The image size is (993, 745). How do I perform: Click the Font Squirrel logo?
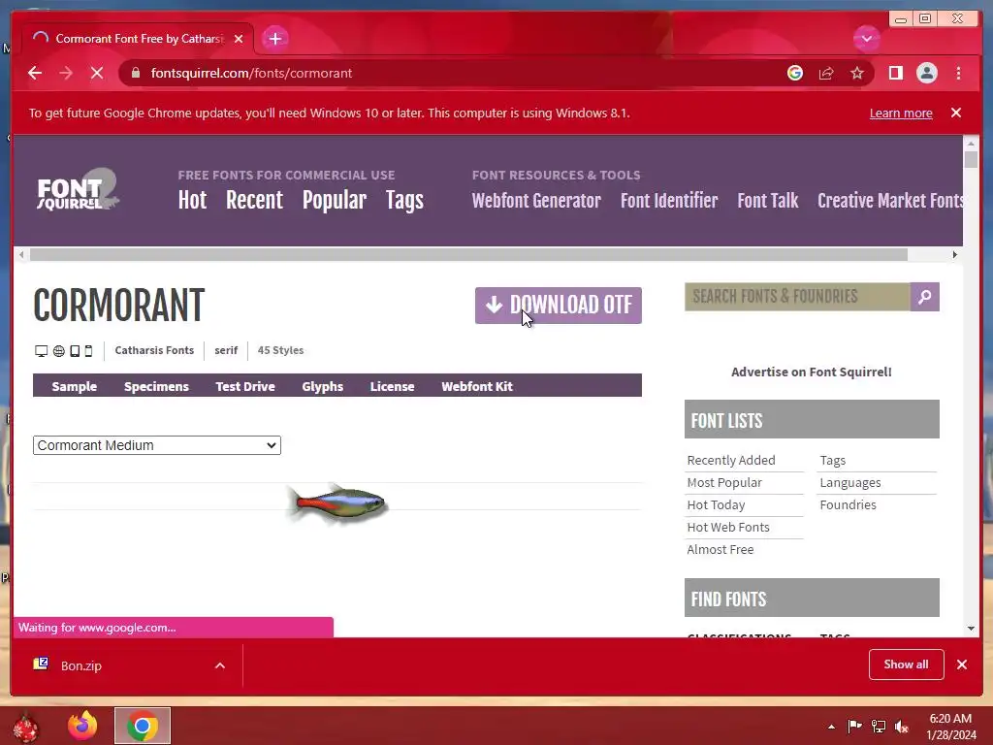coord(78,190)
